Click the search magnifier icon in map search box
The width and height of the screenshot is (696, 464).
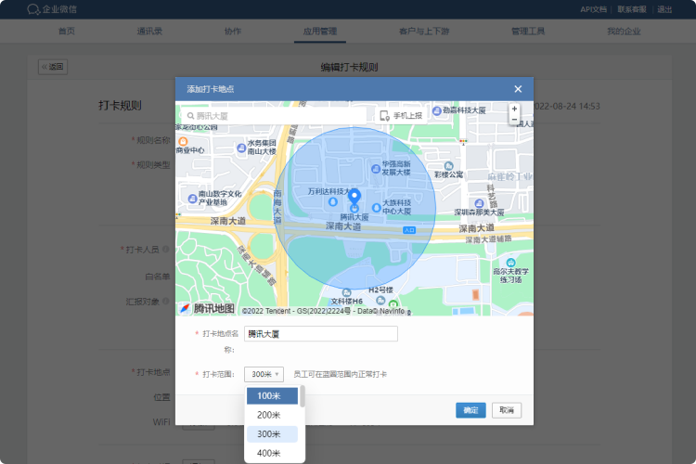pos(190,116)
